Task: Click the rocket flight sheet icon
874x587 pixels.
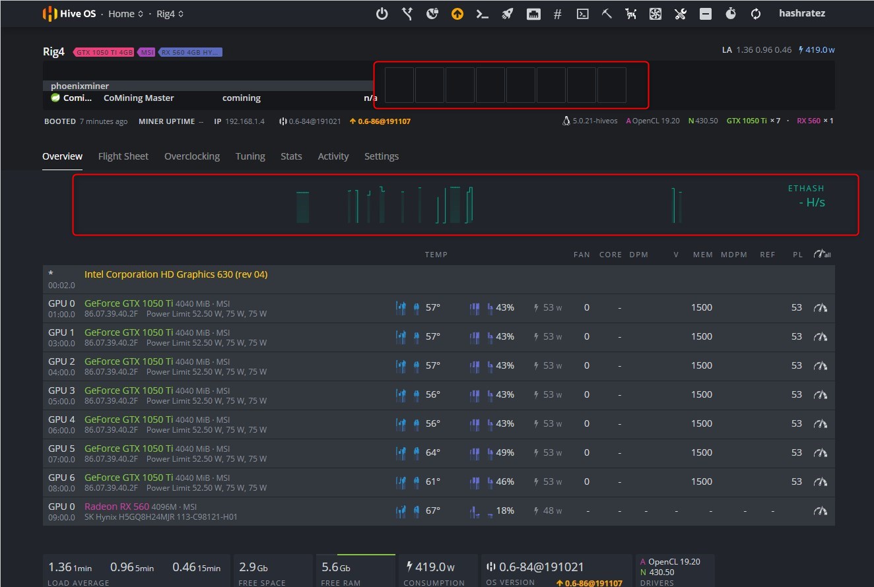Action: pyautogui.click(x=507, y=14)
